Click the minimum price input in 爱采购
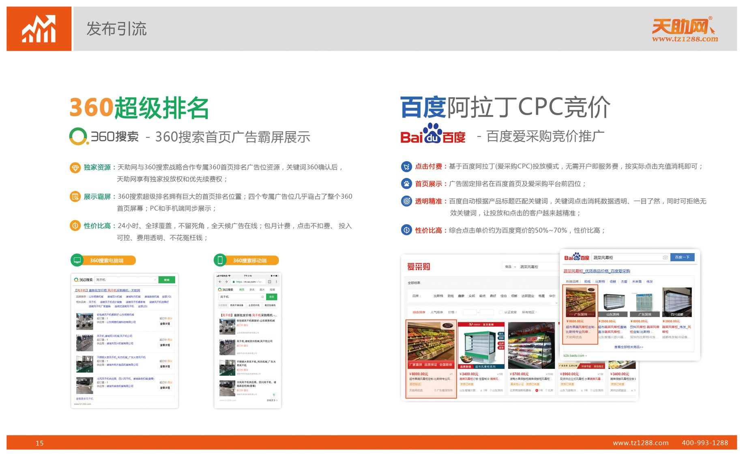 click(470, 312)
